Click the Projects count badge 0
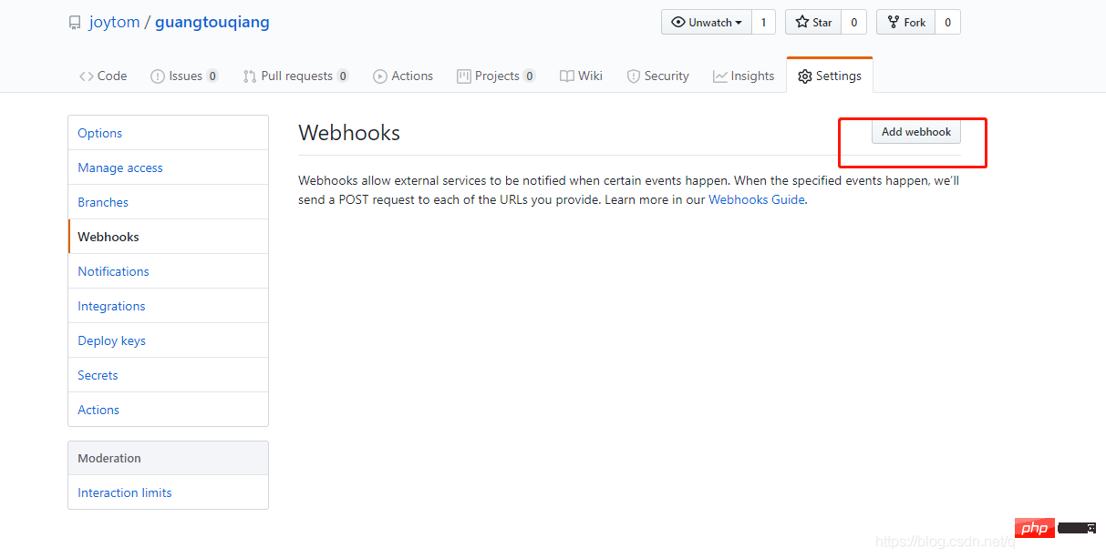The height and width of the screenshot is (558, 1106). pyautogui.click(x=529, y=76)
